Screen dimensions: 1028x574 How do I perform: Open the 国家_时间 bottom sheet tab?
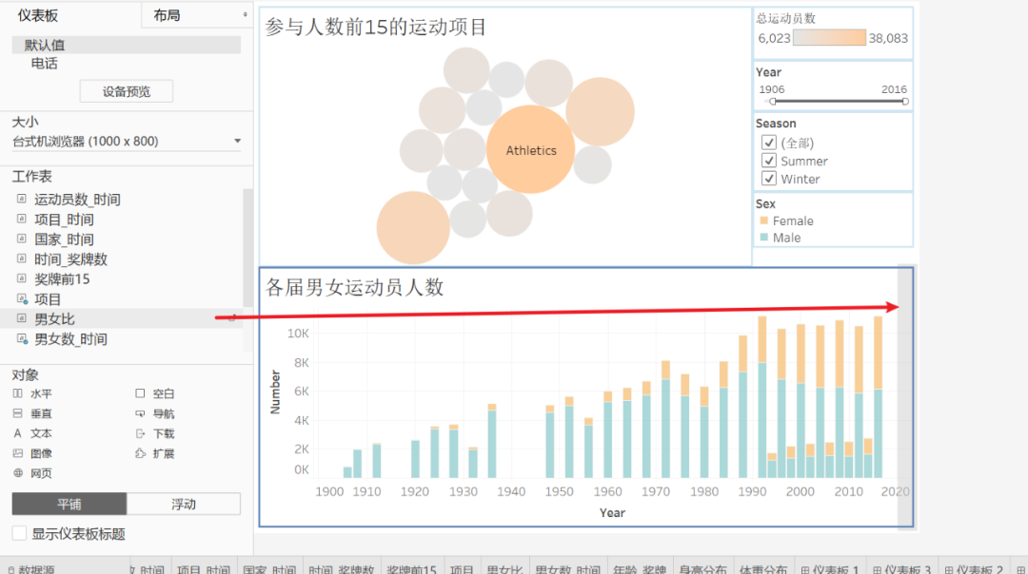tap(268, 568)
